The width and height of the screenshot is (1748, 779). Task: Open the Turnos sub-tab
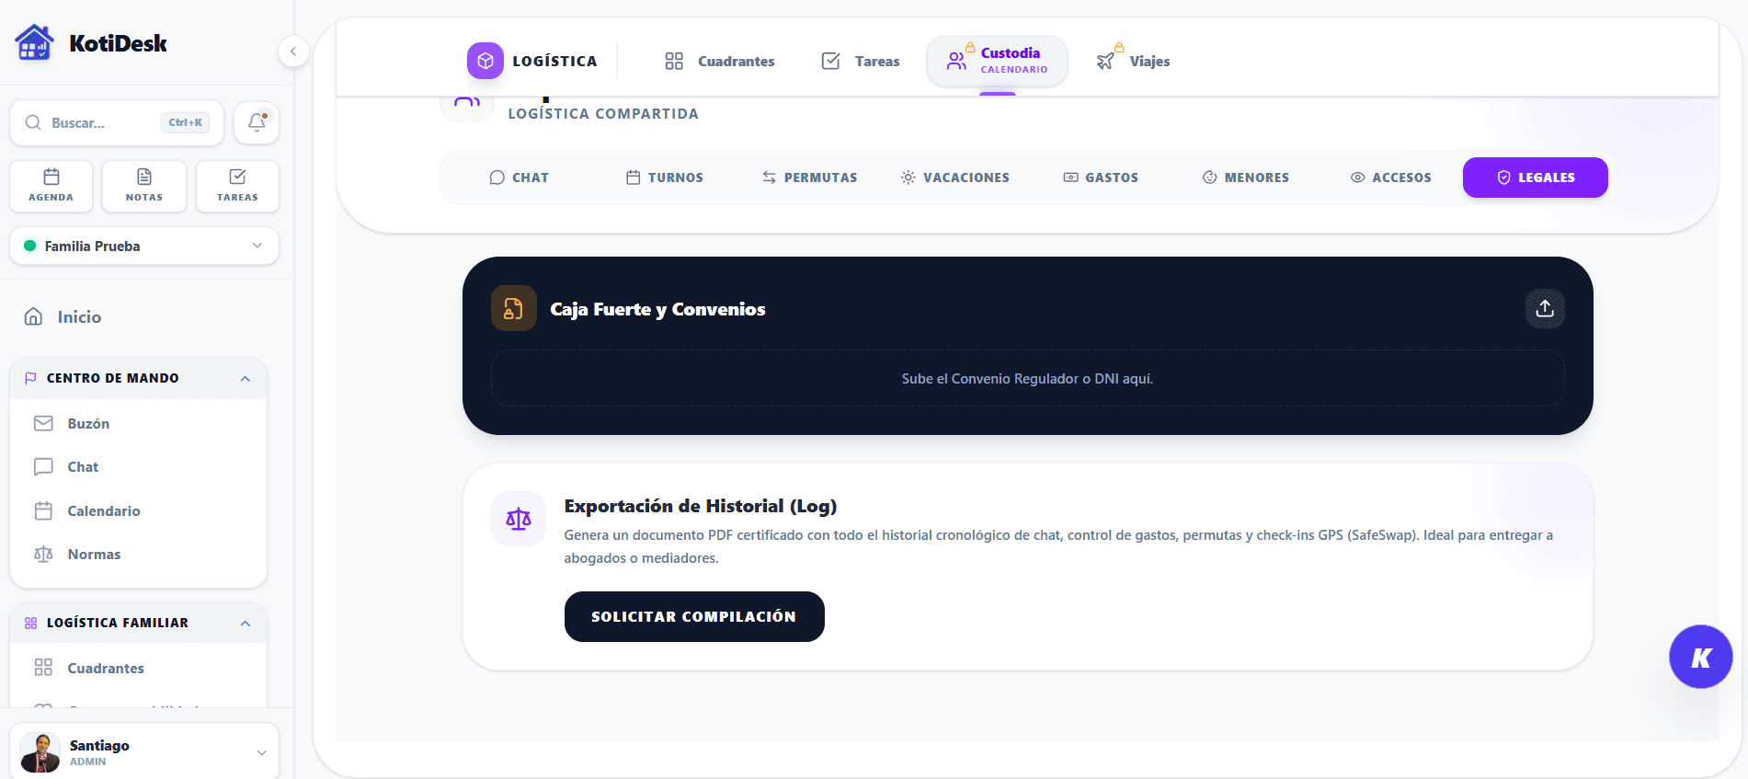click(x=665, y=178)
